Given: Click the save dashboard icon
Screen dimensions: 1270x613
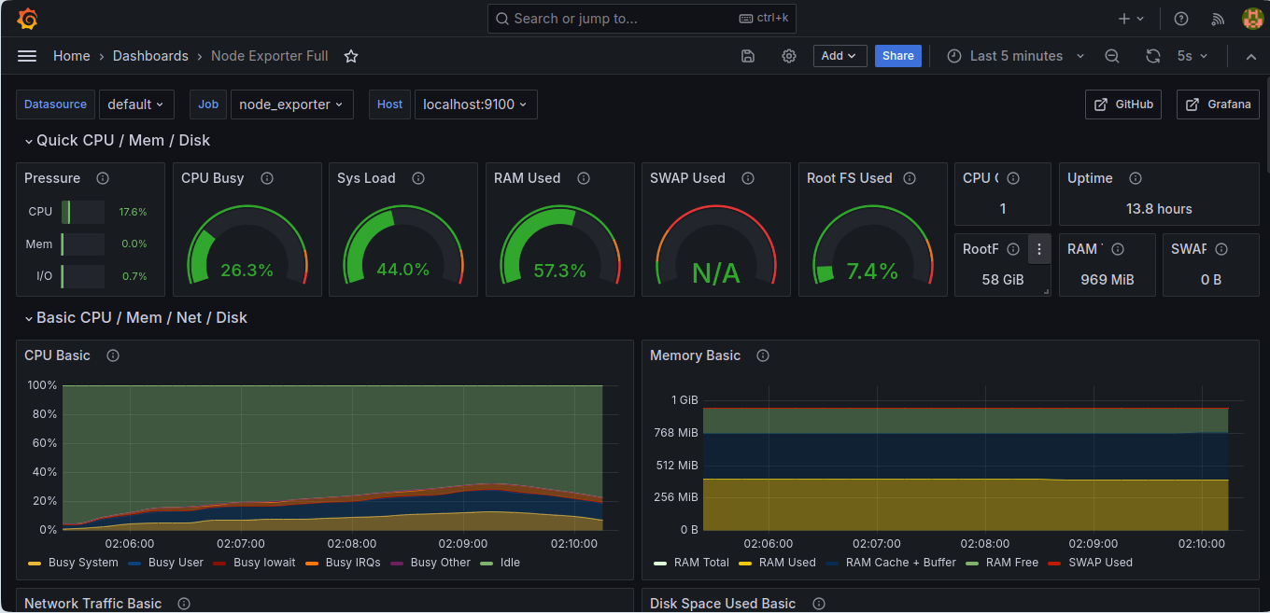Looking at the screenshot, I should tap(748, 56).
